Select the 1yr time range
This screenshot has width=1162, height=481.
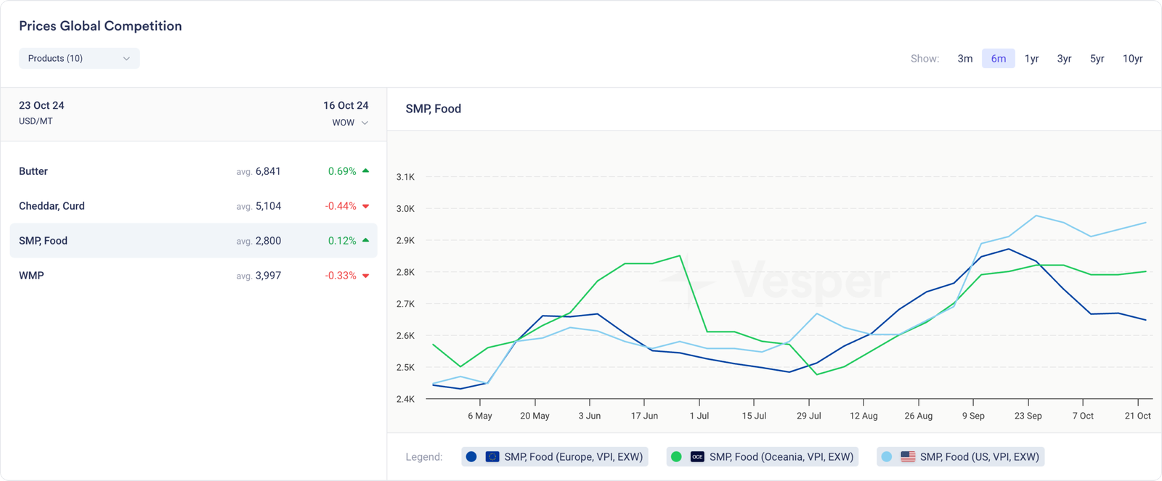(x=1031, y=58)
